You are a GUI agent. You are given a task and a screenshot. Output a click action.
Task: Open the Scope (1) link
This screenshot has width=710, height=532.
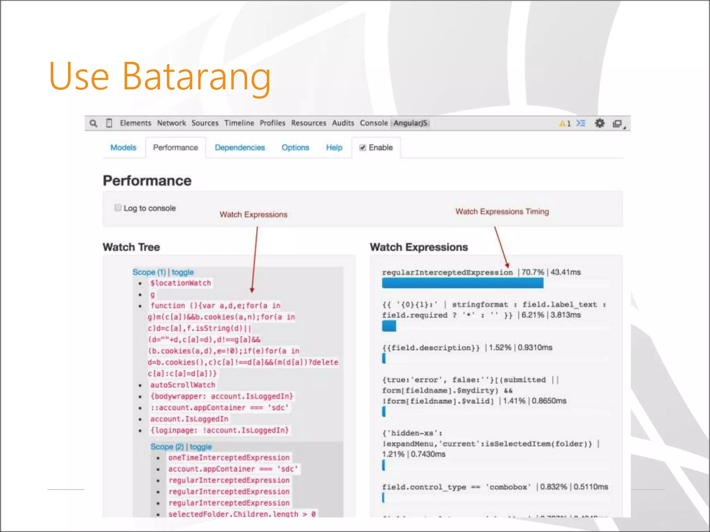click(x=149, y=272)
